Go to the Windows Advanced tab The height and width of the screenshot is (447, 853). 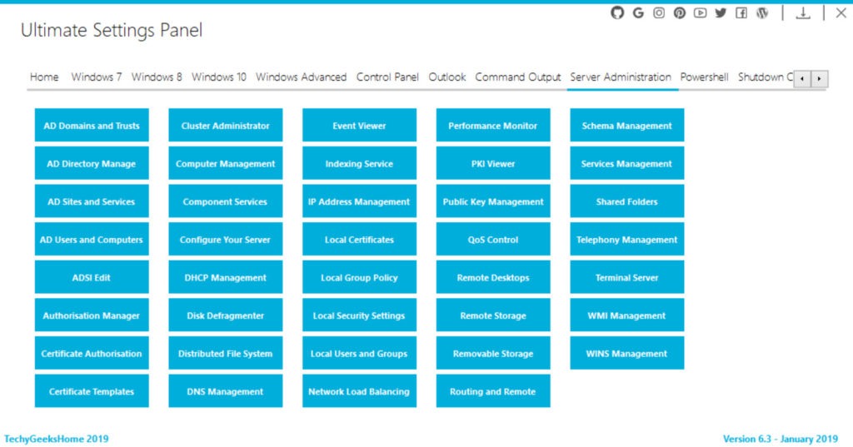[301, 77]
